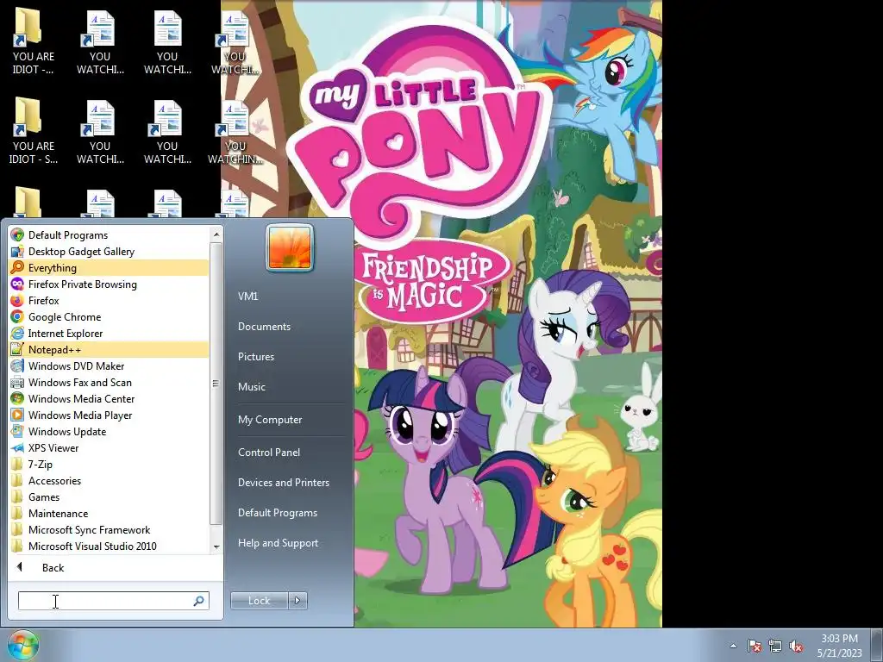Open Music from Start menu
Image resolution: width=883 pixels, height=662 pixels.
(x=251, y=387)
